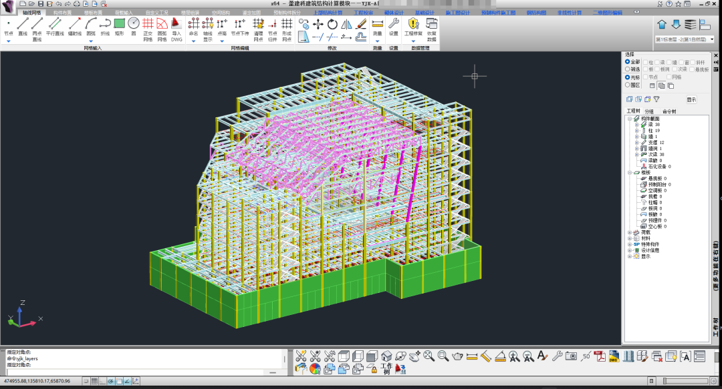
Task: Check the 斜杆 brace checkbox
Action: pyautogui.click(x=693, y=62)
